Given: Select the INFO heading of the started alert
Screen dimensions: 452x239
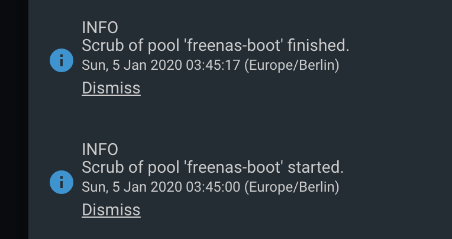Looking at the screenshot, I should [100, 150].
